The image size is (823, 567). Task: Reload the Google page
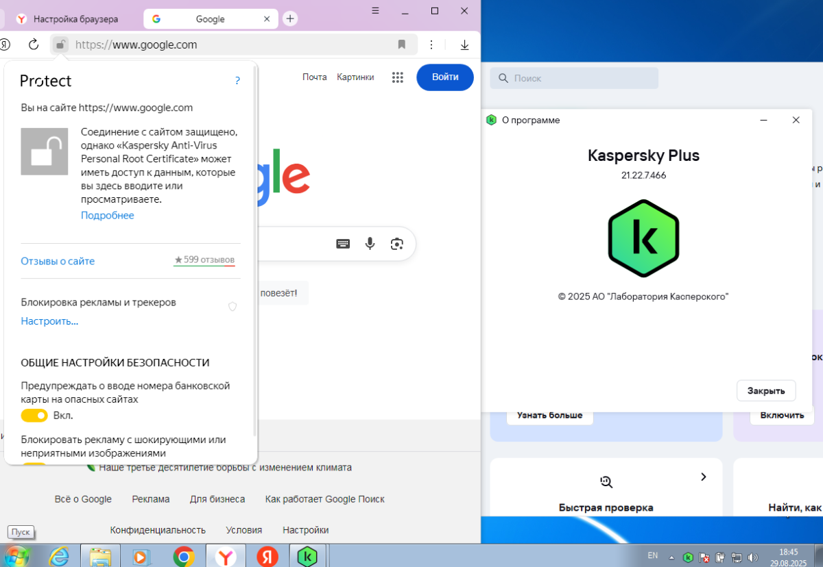coord(33,45)
